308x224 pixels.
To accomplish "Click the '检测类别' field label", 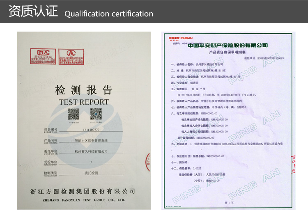I will (x=51, y=173).
